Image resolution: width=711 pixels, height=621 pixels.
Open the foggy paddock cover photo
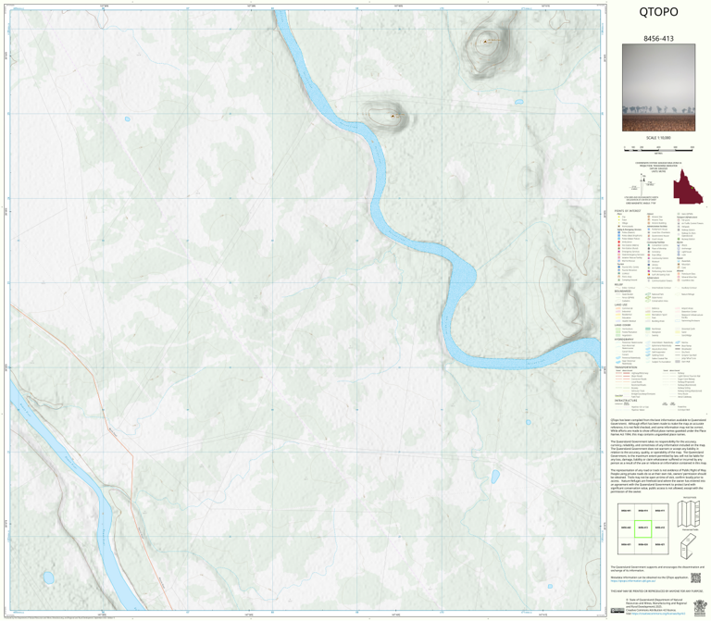pos(658,88)
